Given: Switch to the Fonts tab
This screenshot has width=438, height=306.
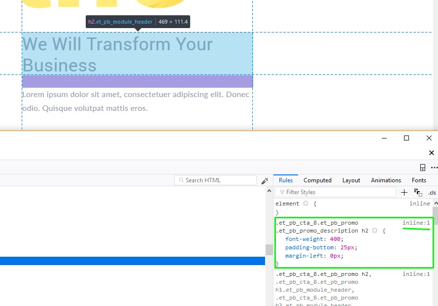Looking at the screenshot, I should 419,180.
